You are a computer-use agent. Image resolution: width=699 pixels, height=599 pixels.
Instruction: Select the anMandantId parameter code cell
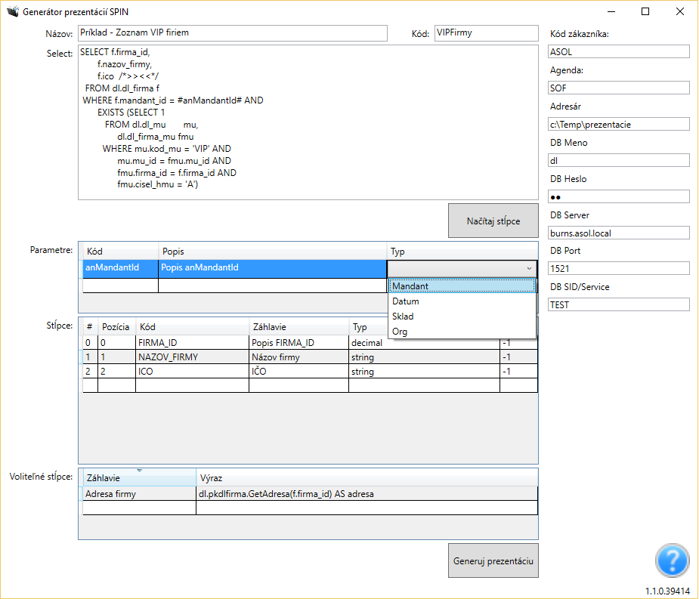120,269
